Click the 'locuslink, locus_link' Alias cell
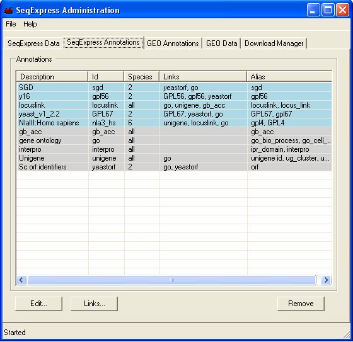 click(x=289, y=105)
